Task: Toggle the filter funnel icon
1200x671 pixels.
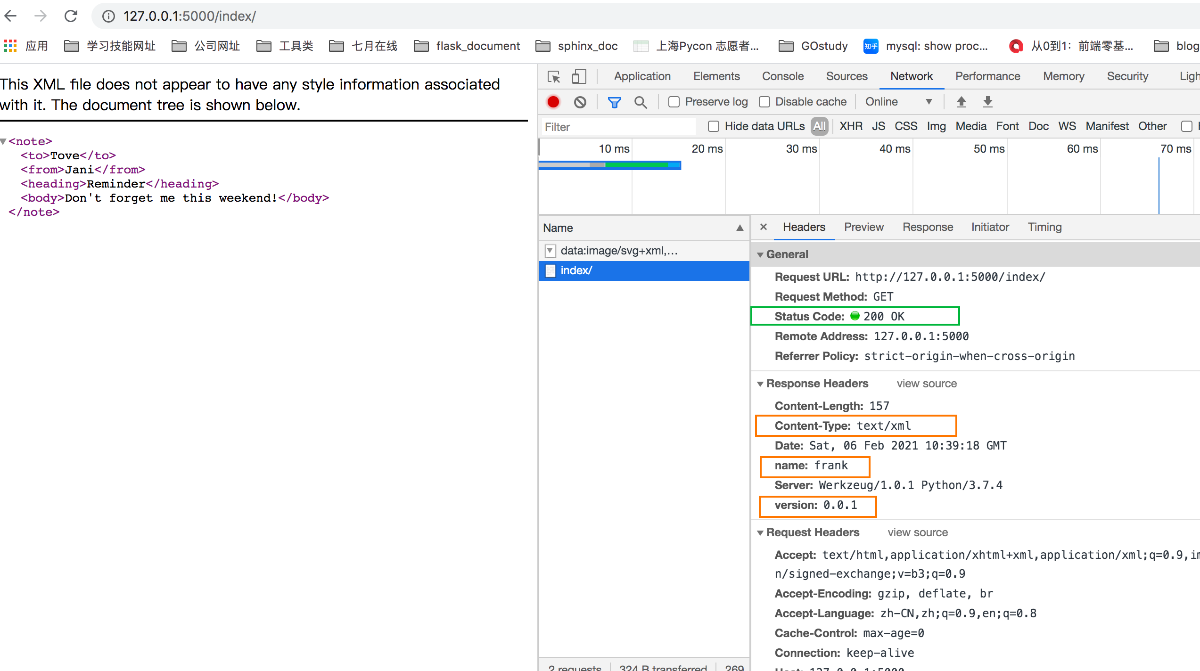Action: (x=614, y=102)
